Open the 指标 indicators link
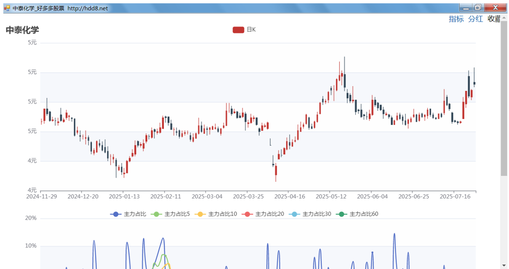The image size is (509, 269). point(456,19)
